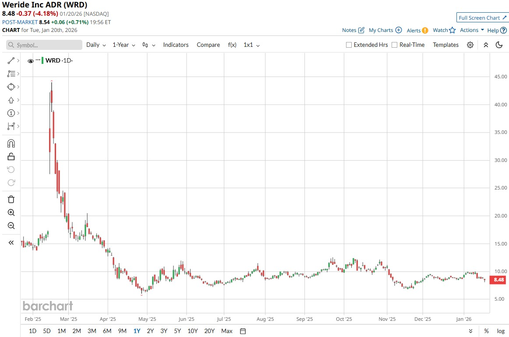This screenshot has height=337, width=509.
Task: Zoom in on the chart
Action: coord(11,212)
